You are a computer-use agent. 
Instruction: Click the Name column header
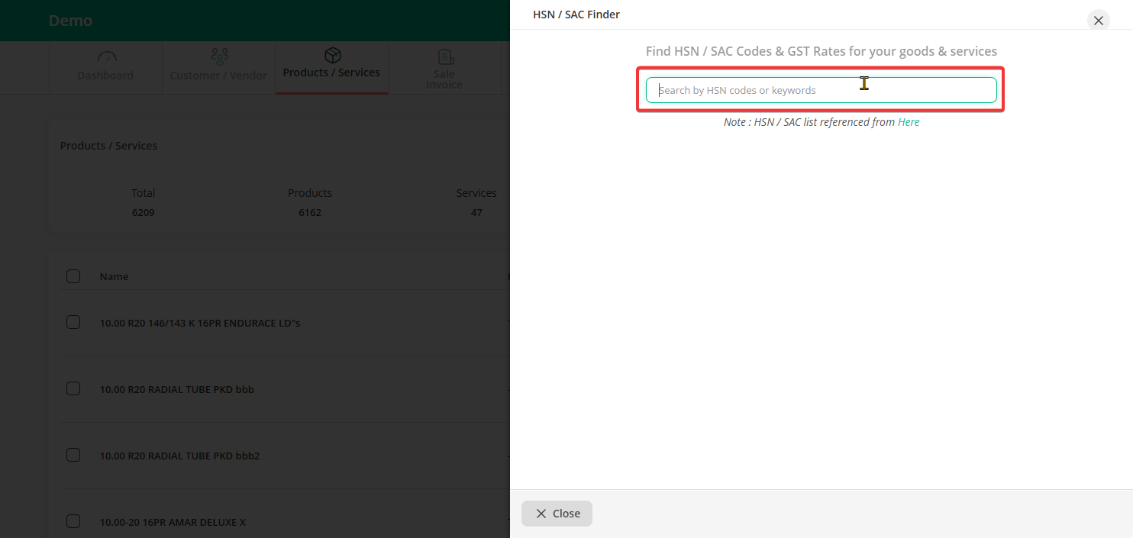pos(114,276)
